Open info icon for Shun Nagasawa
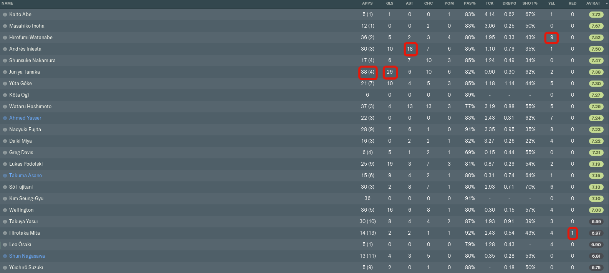Screen dimensions: 609x273 click(5, 256)
